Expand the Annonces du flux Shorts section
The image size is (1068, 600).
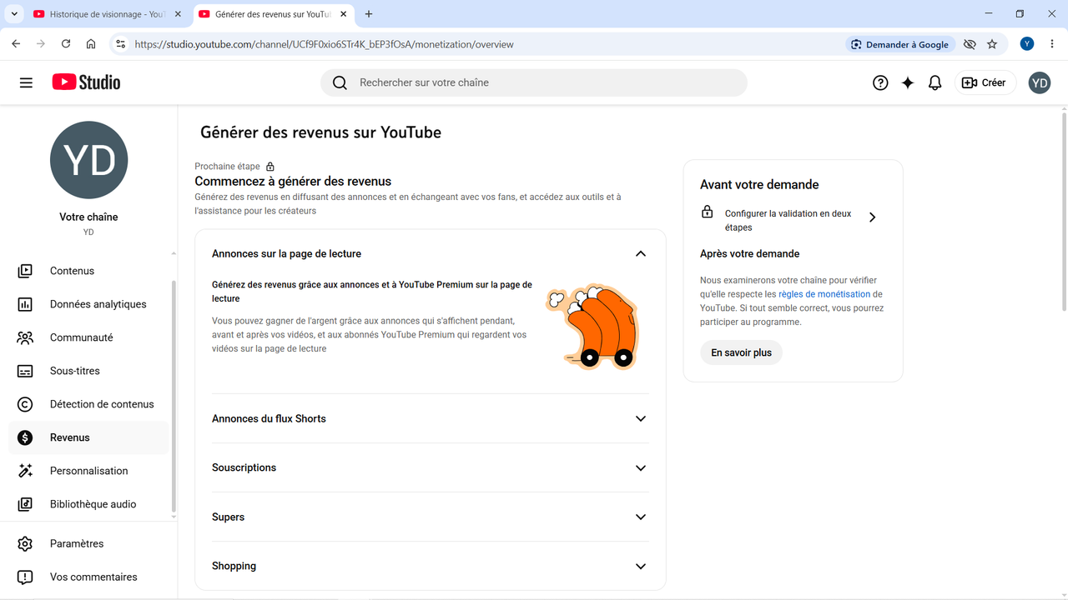pyautogui.click(x=641, y=418)
